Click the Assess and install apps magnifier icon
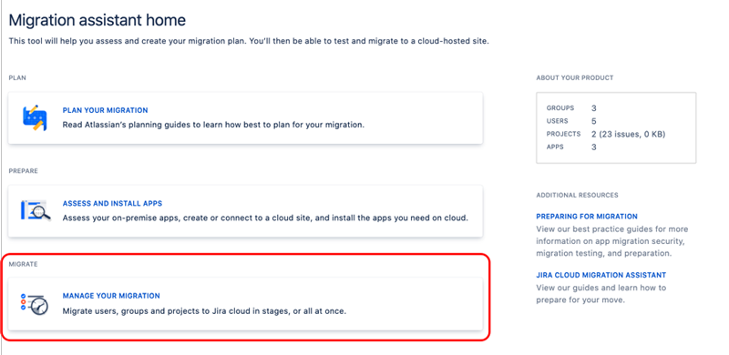 point(36,211)
